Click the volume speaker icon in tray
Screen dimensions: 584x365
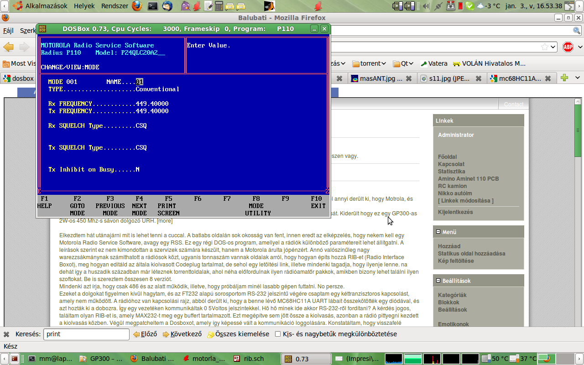(x=427, y=6)
